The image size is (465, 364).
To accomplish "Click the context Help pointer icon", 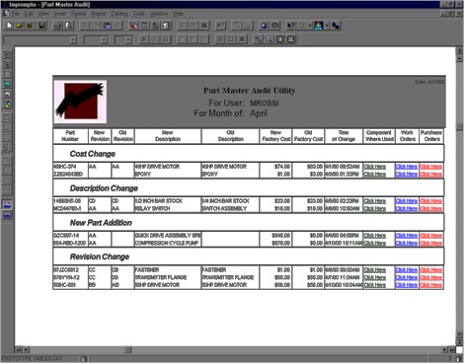I will coord(291,26).
